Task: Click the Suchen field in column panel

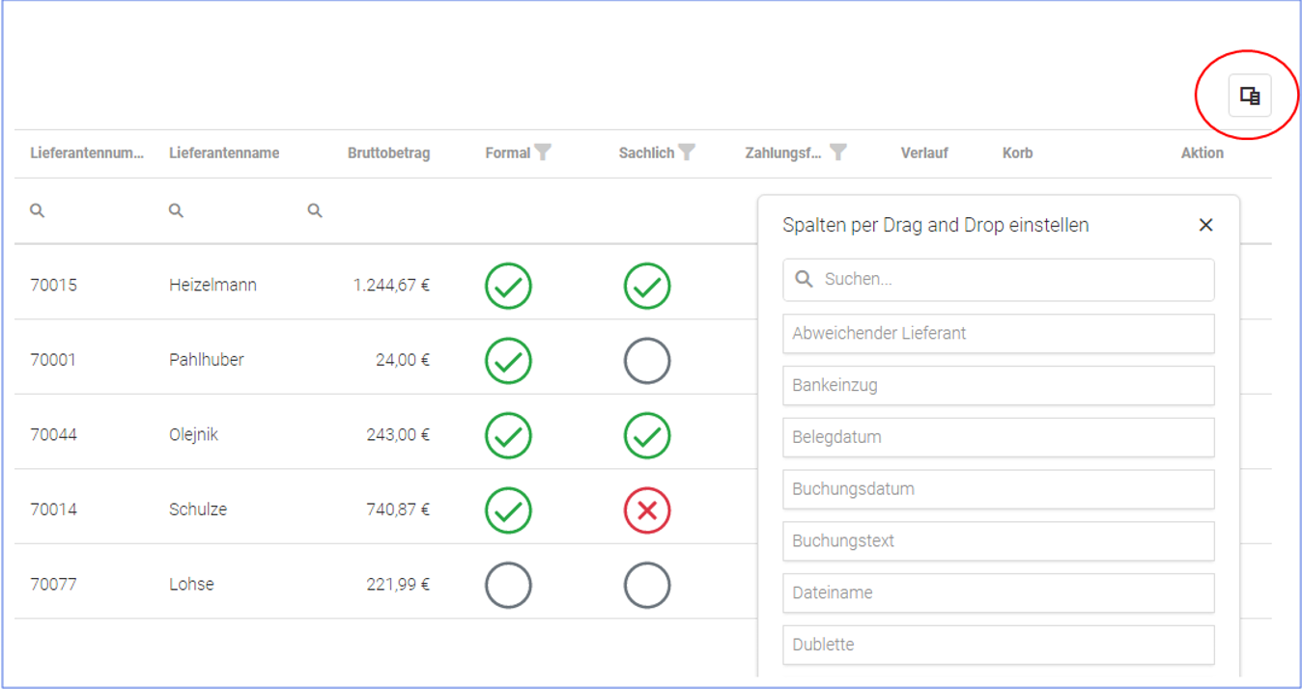Action: pyautogui.click(x=1009, y=280)
